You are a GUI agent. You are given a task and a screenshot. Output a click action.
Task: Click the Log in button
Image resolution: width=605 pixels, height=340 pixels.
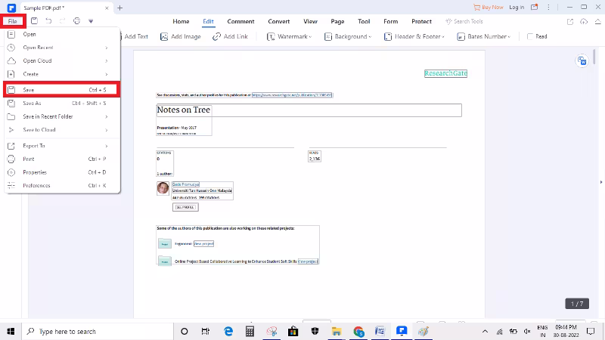coord(517,8)
